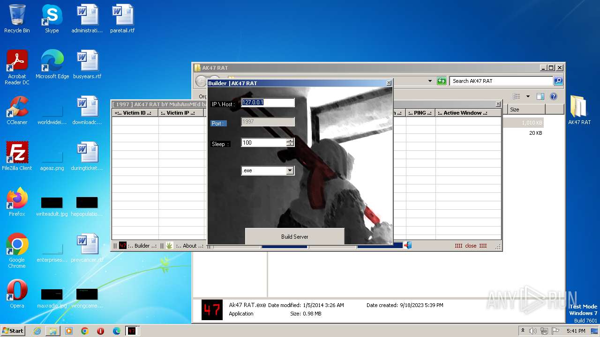Click the exit door icon in the status bar
Image resolution: width=600 pixels, height=337 pixels.
408,245
